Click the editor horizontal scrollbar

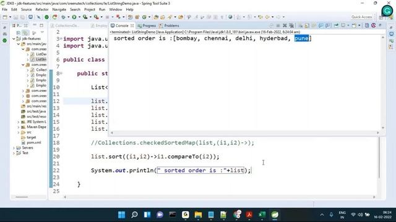pos(220,197)
